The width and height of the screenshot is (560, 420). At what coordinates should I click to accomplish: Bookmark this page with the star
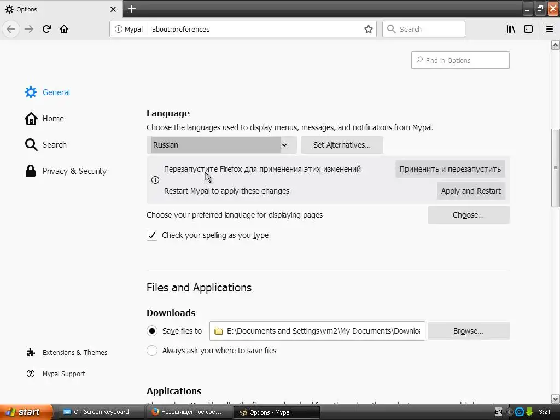click(x=369, y=29)
